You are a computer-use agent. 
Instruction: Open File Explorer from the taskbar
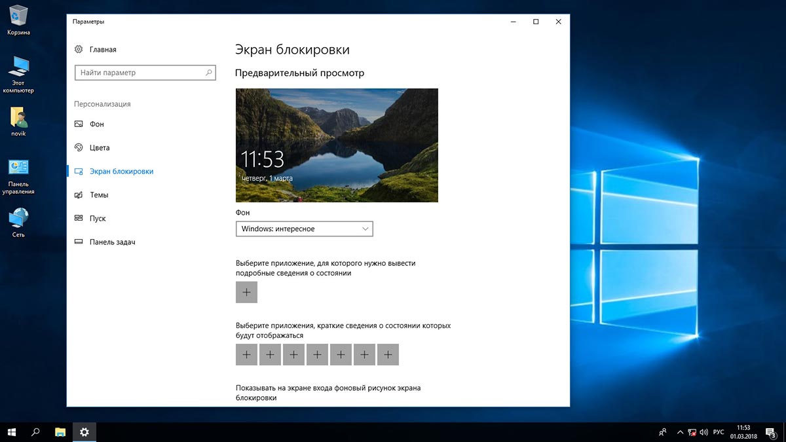coord(60,432)
